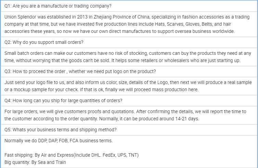
Task: Click the Q3 question about putting logo
Action: [x=80, y=71]
